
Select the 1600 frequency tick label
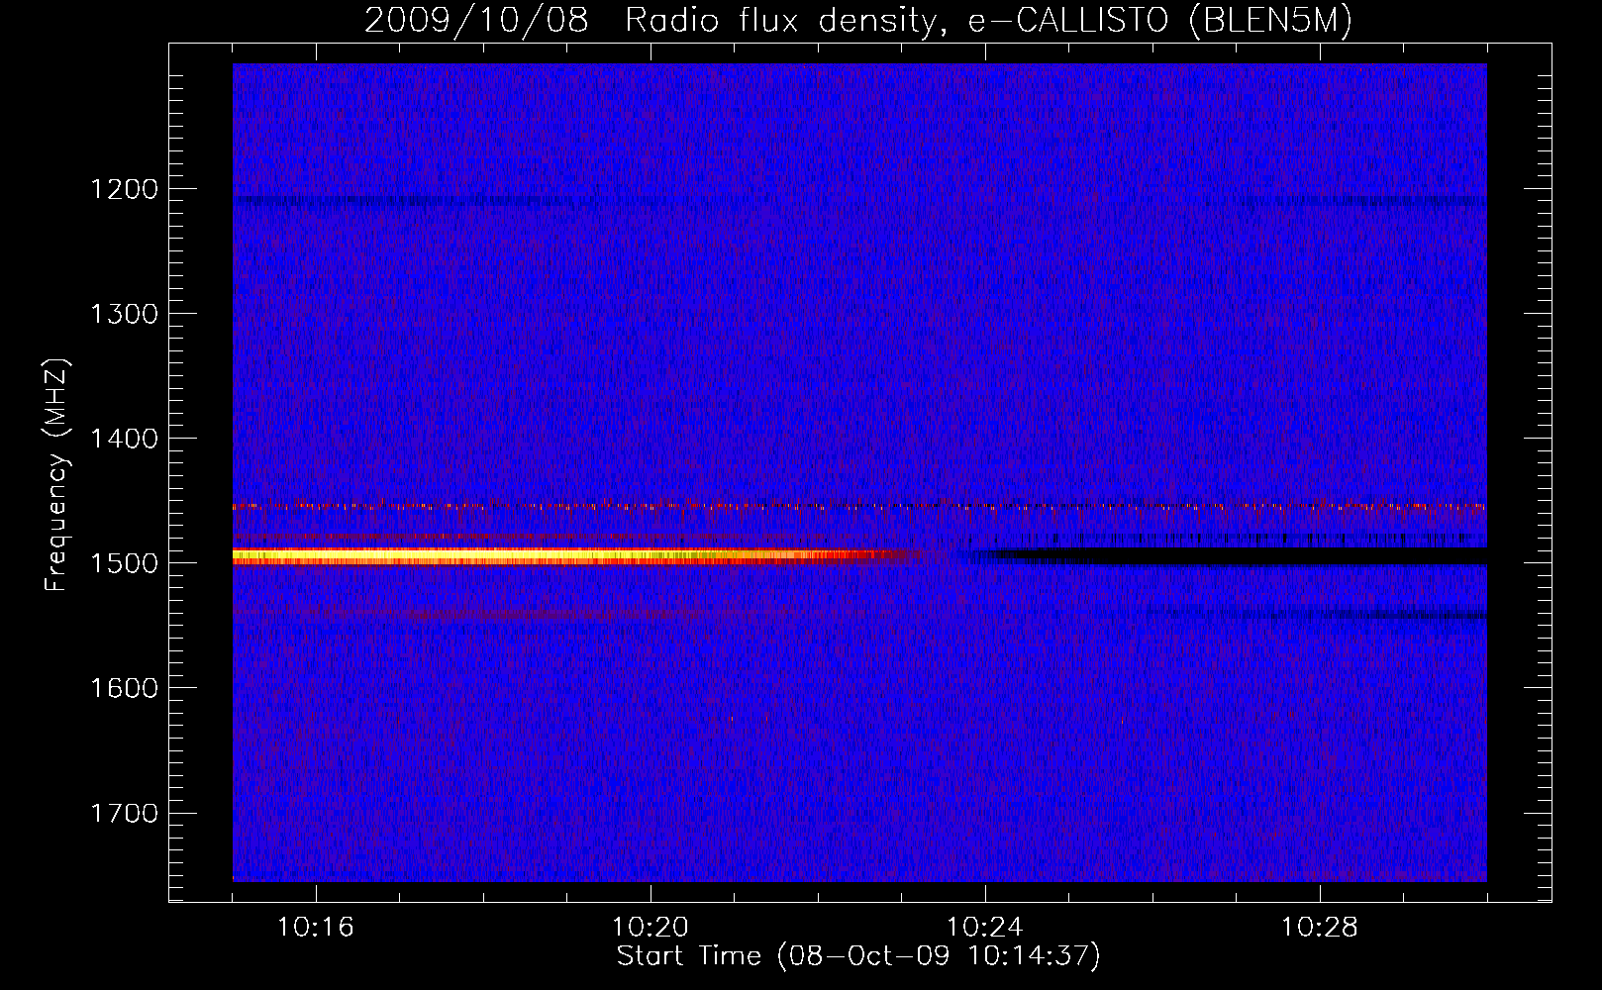[x=124, y=688]
